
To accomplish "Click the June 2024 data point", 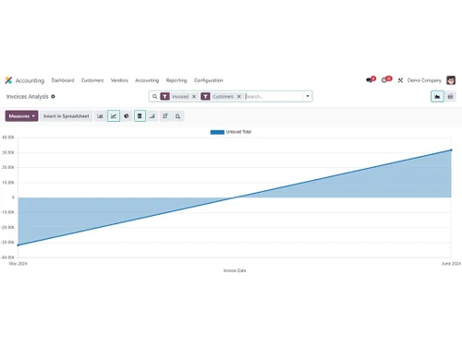I will click(451, 150).
